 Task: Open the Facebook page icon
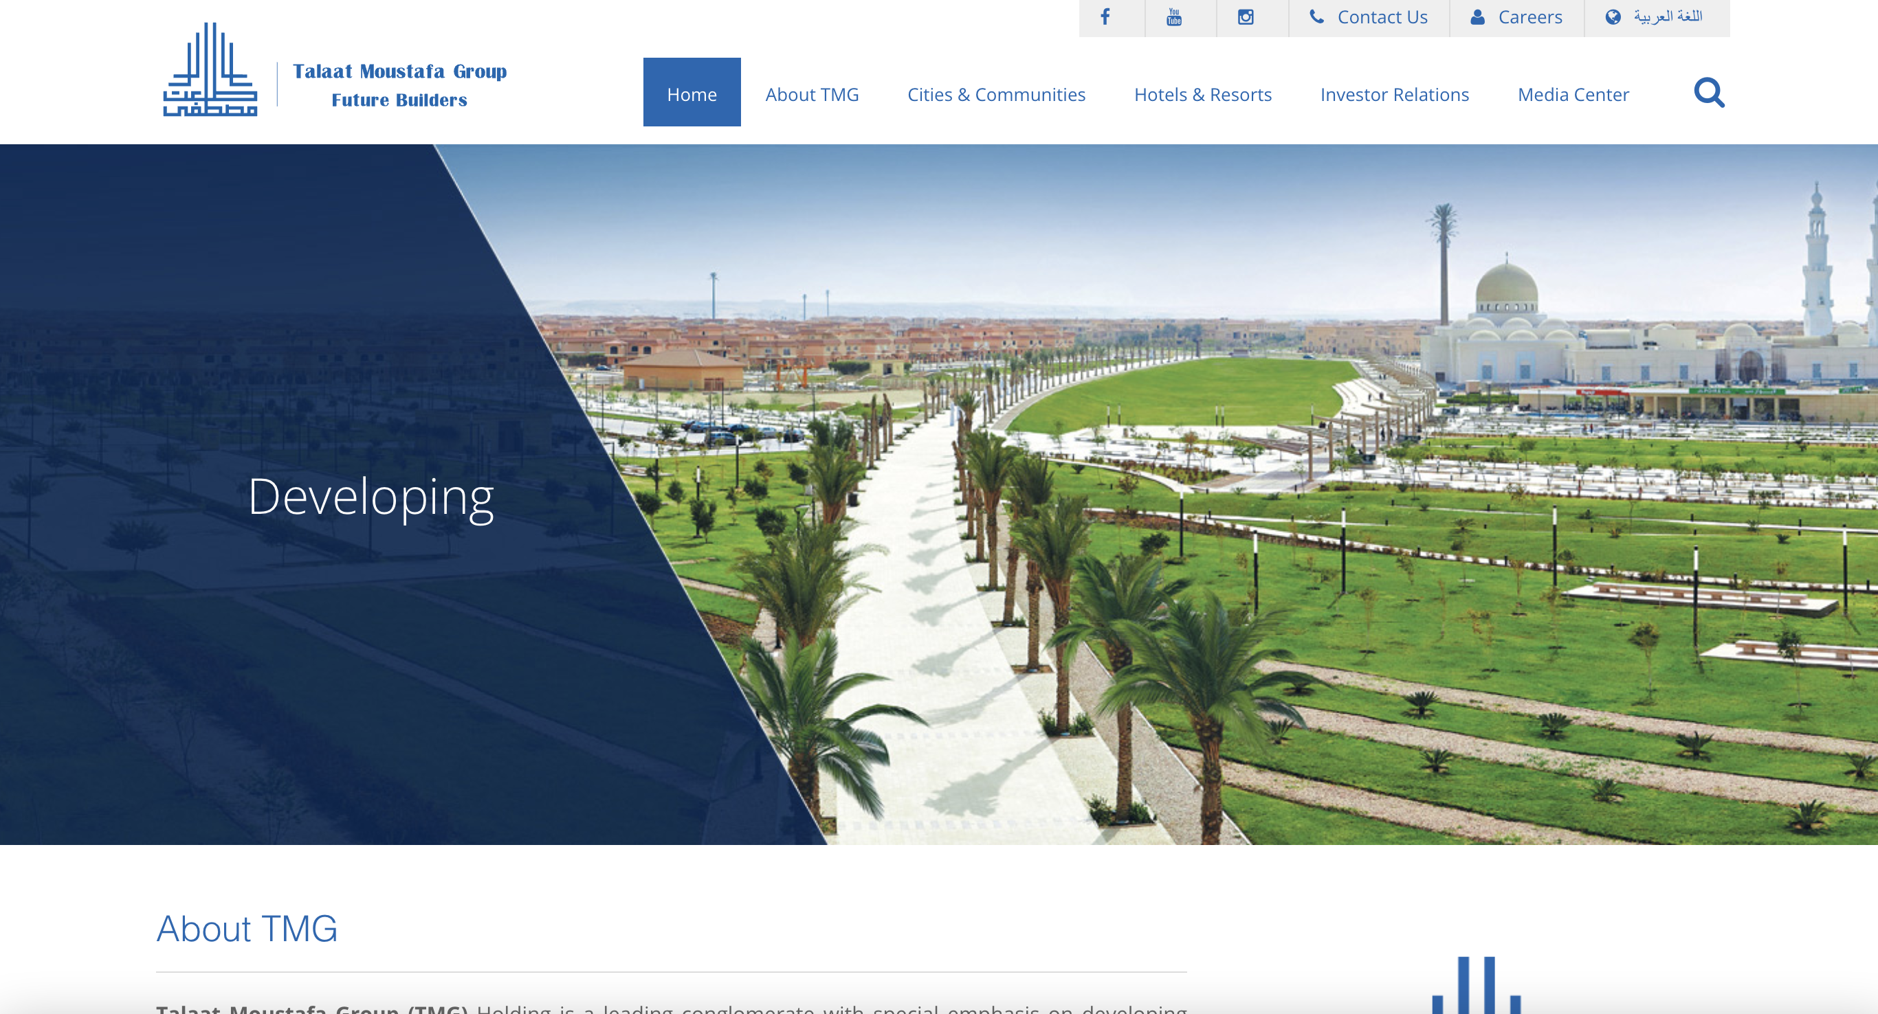pos(1105,16)
